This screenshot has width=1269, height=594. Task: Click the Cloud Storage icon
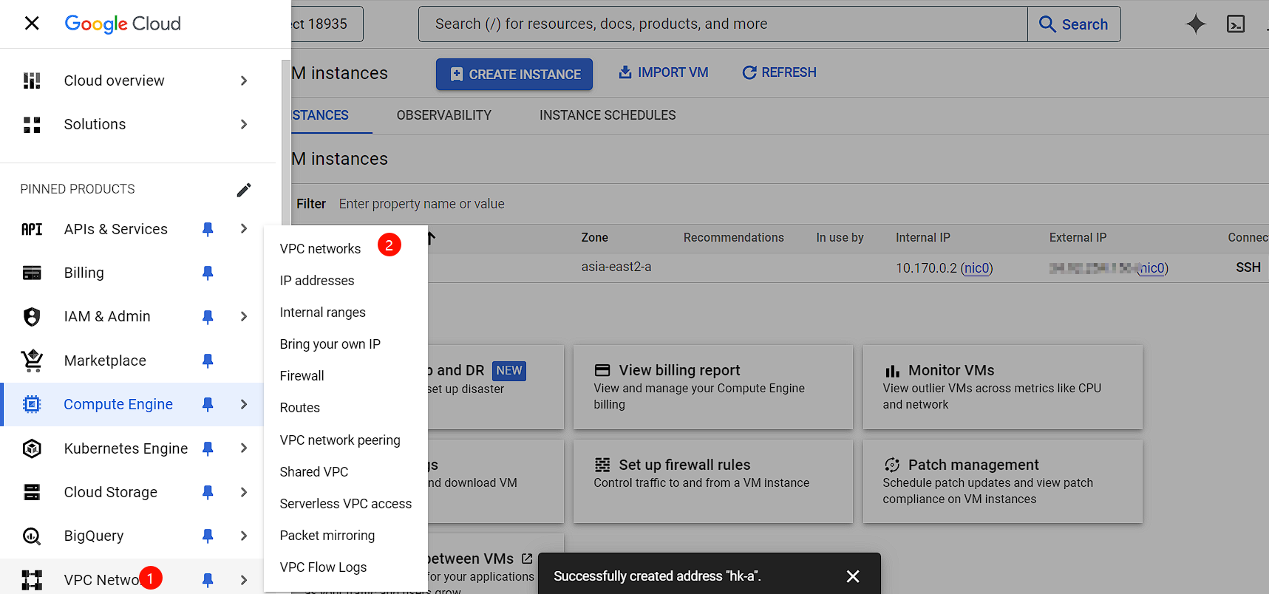[32, 492]
